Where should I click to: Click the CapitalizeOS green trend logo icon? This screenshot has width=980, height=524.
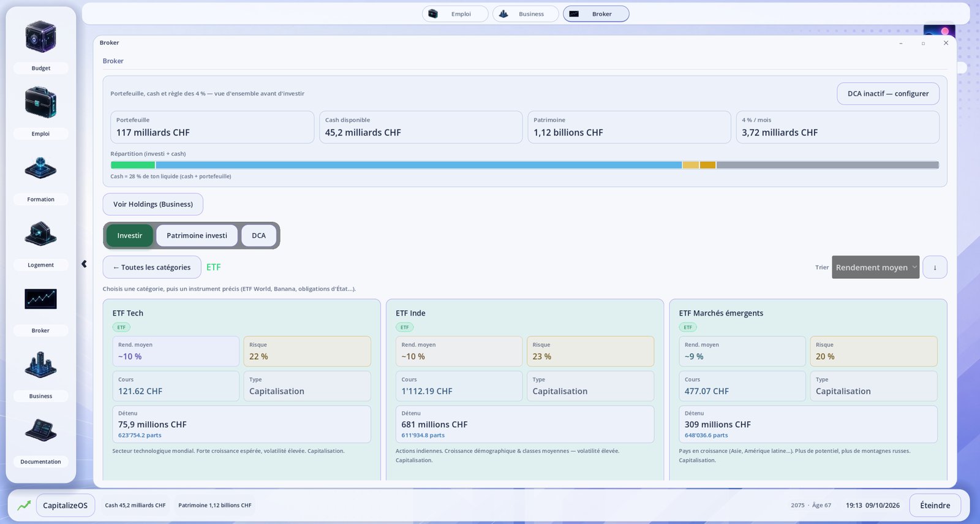tap(24, 506)
